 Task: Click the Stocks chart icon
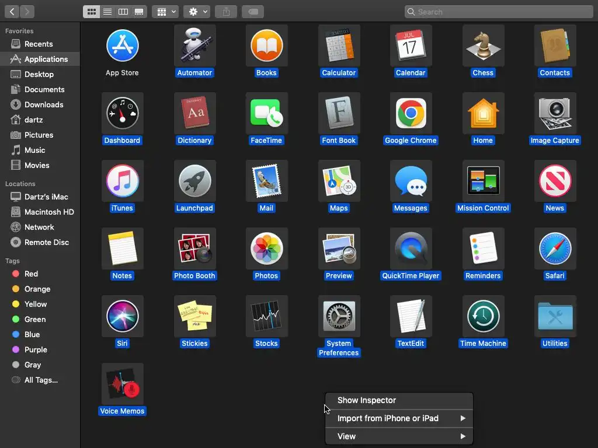(266, 316)
